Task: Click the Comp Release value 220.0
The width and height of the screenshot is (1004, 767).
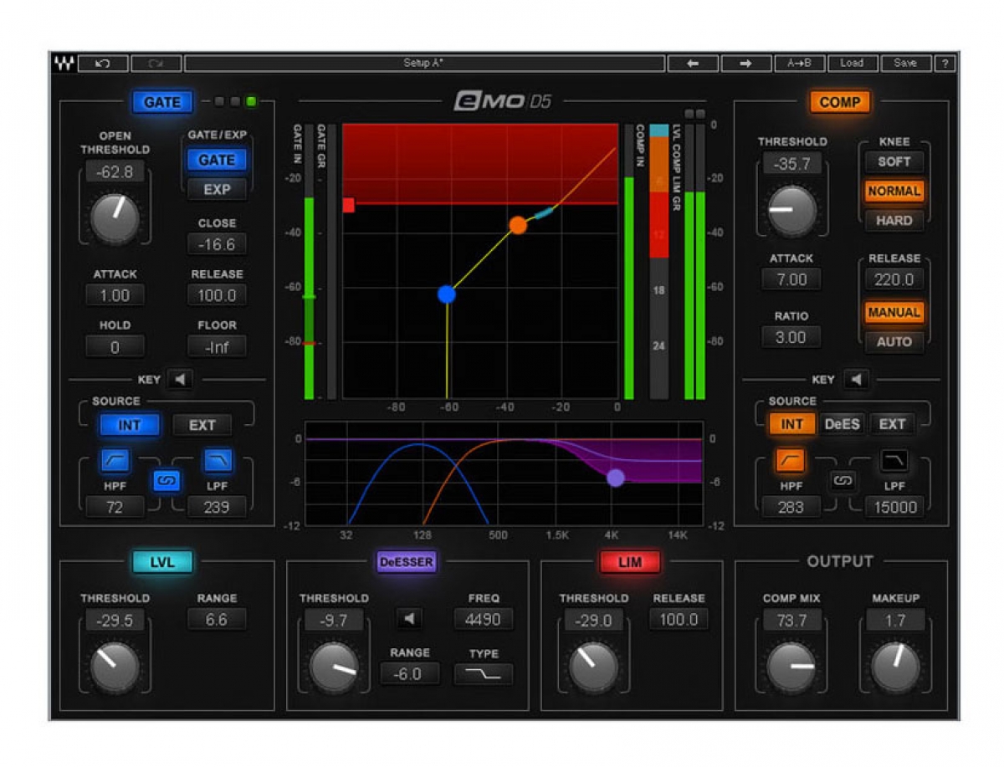Action: click(x=894, y=279)
